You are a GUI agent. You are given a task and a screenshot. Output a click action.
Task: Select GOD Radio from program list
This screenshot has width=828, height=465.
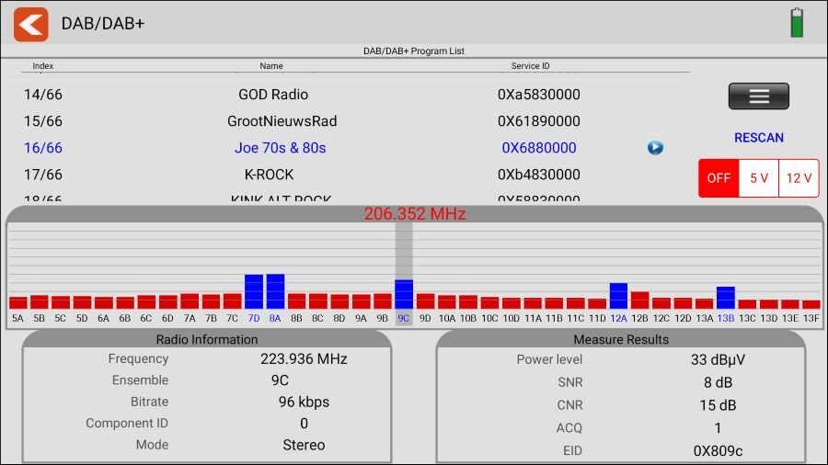pyautogui.click(x=273, y=95)
